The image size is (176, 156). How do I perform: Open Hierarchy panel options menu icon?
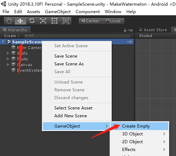130,31
